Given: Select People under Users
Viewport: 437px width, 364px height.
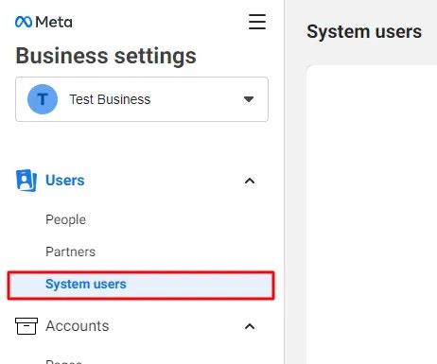Looking at the screenshot, I should [65, 219].
